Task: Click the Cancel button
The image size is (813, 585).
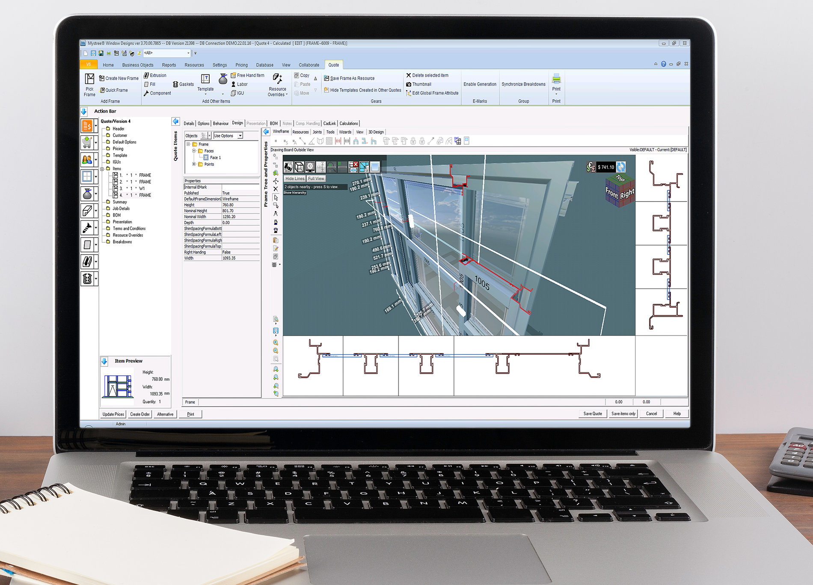Action: point(651,414)
